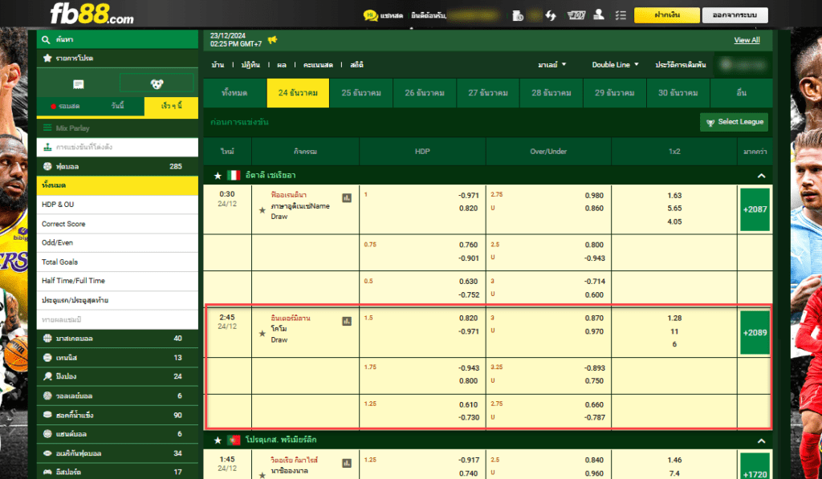Click the ออกจากระบบ logout button
Image resolution: width=822 pixels, height=479 pixels.
click(735, 15)
